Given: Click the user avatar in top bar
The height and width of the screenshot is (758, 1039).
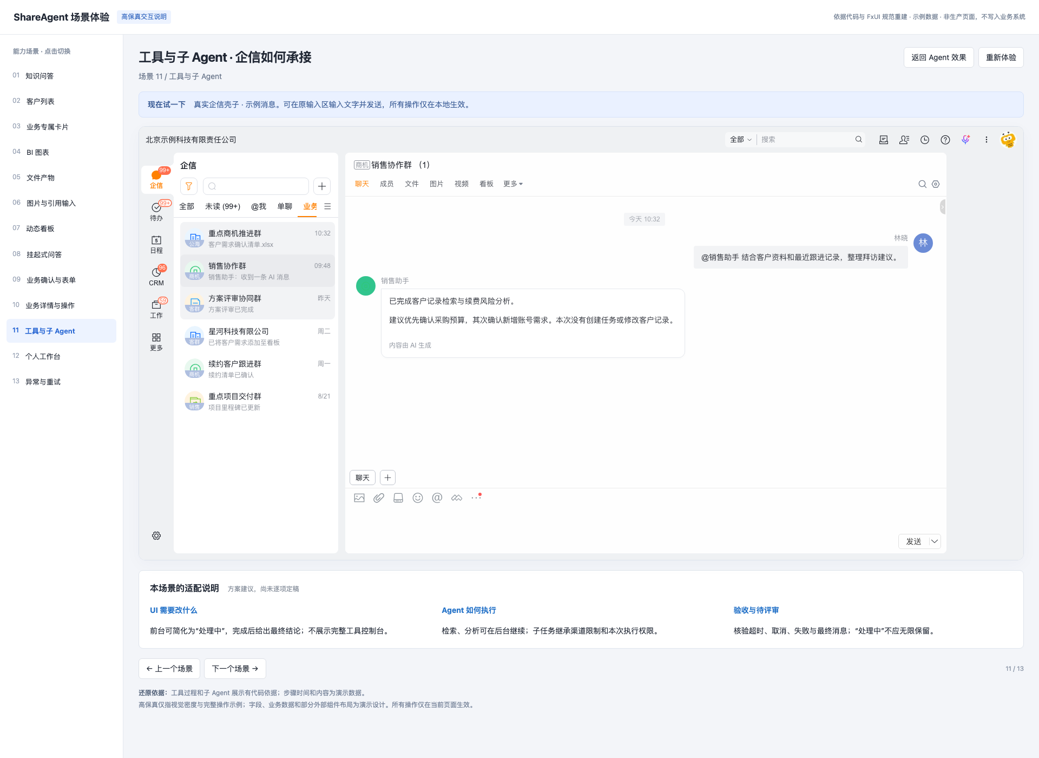Looking at the screenshot, I should pos(1008,140).
